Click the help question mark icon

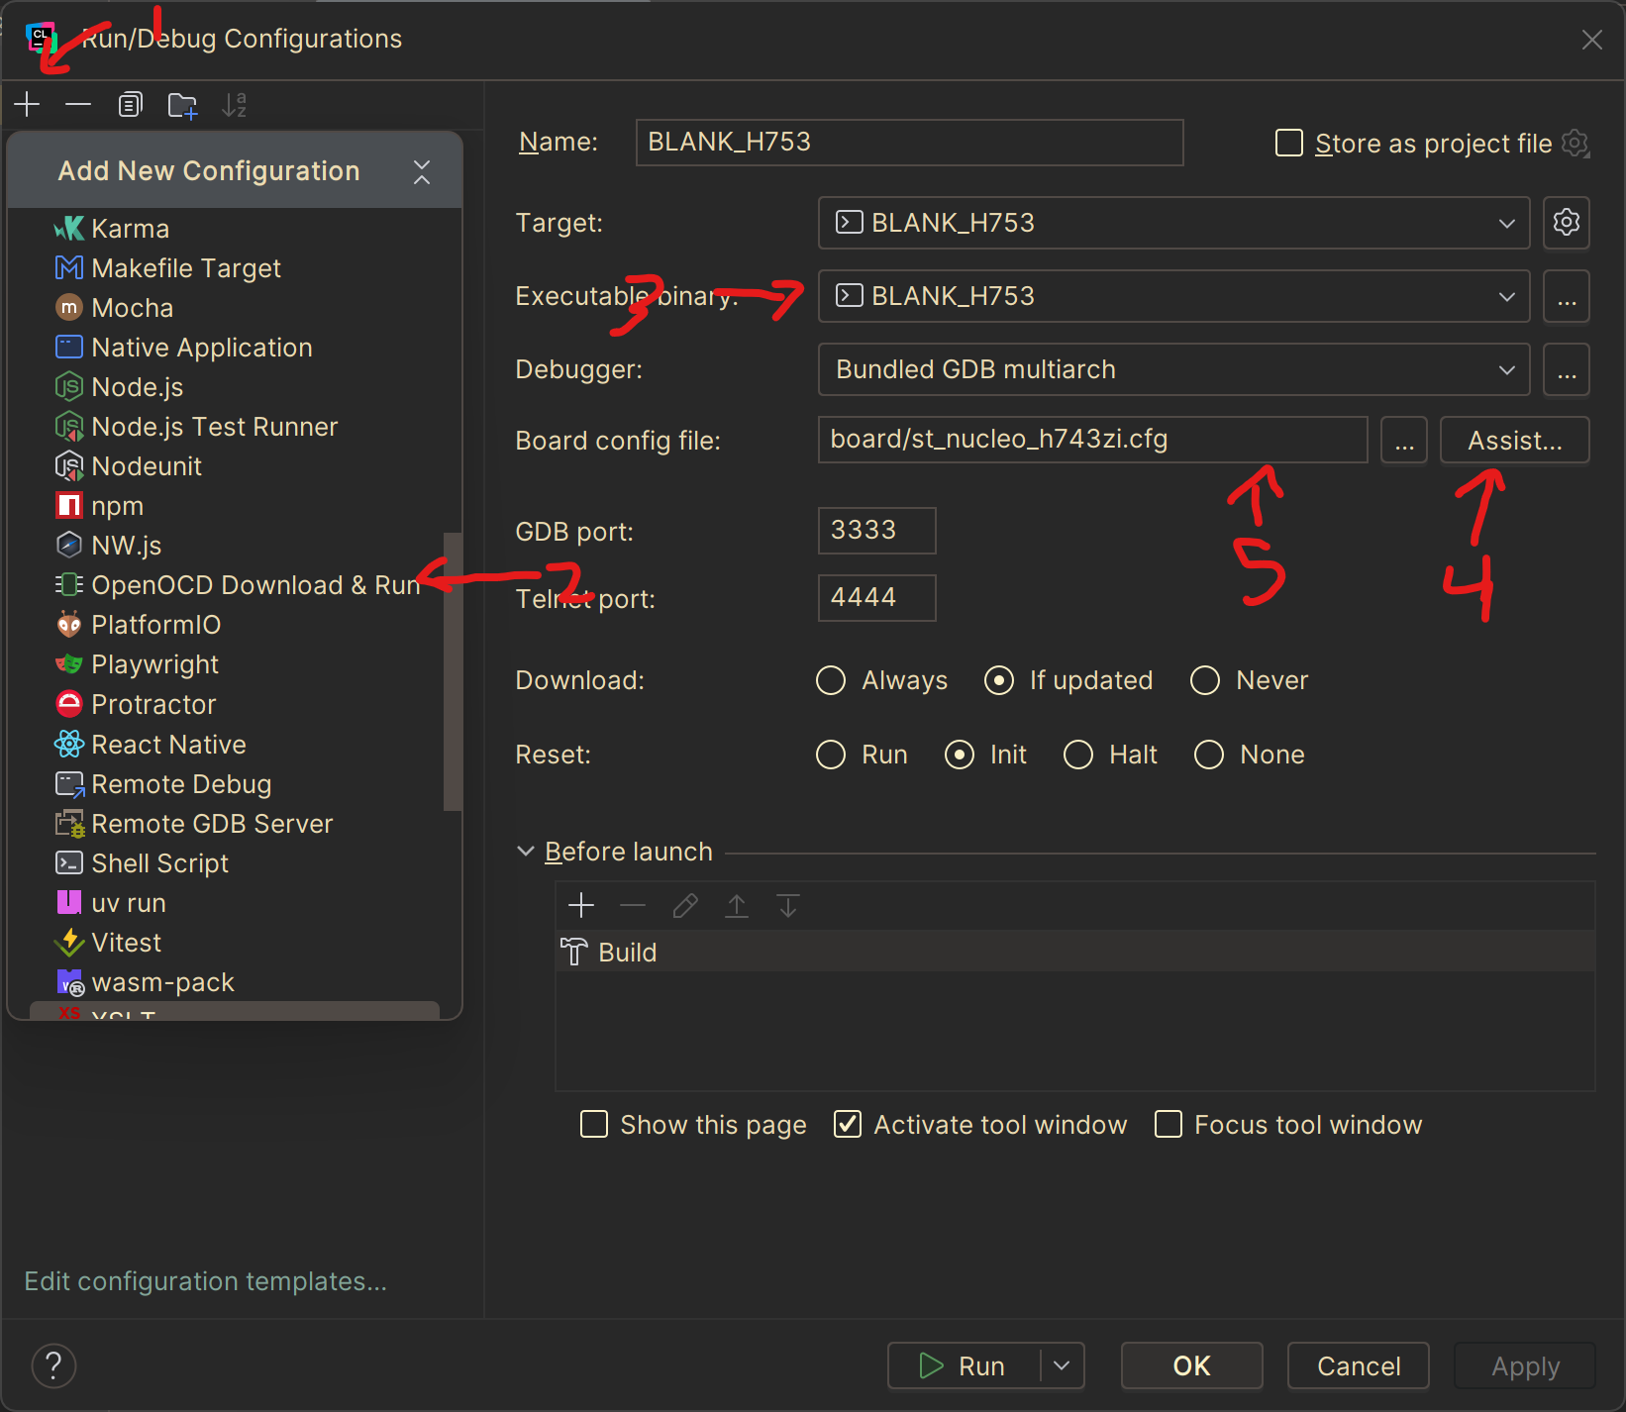pyautogui.click(x=53, y=1365)
